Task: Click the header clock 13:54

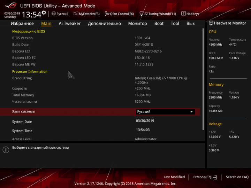Action: tap(32, 15)
